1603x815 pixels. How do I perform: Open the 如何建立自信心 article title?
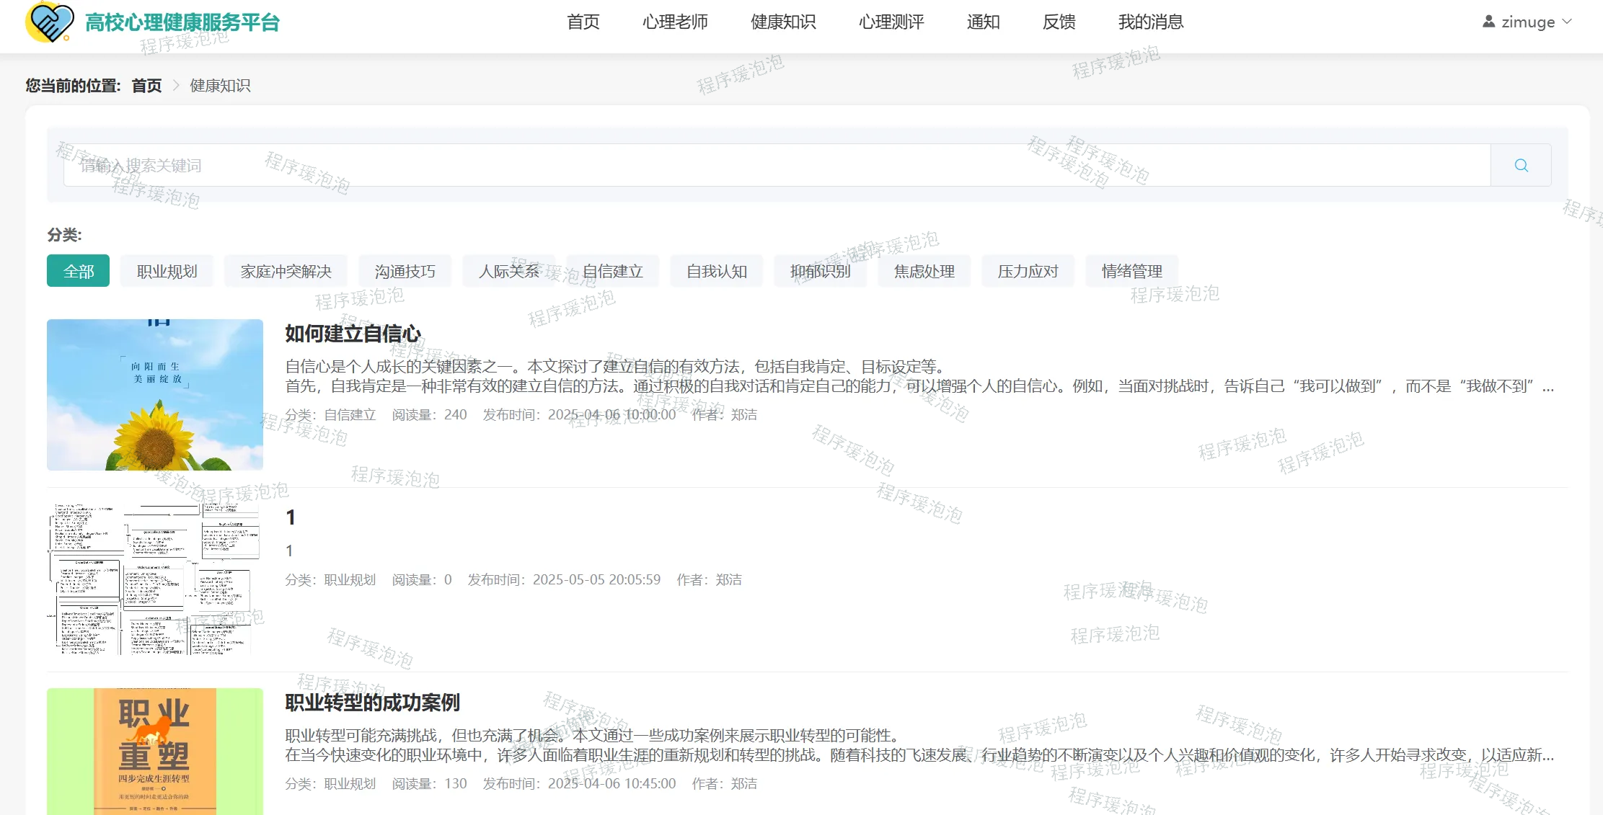click(353, 334)
